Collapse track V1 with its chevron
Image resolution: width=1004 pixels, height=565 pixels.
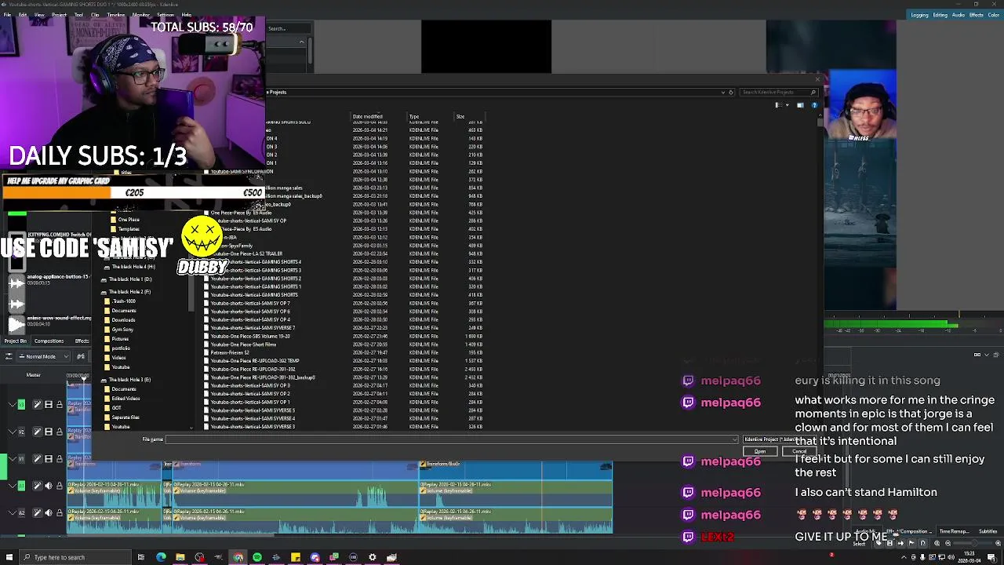click(12, 458)
